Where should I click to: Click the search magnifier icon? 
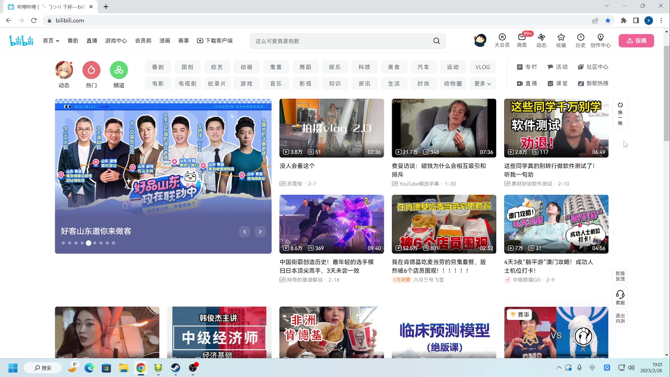tap(436, 41)
